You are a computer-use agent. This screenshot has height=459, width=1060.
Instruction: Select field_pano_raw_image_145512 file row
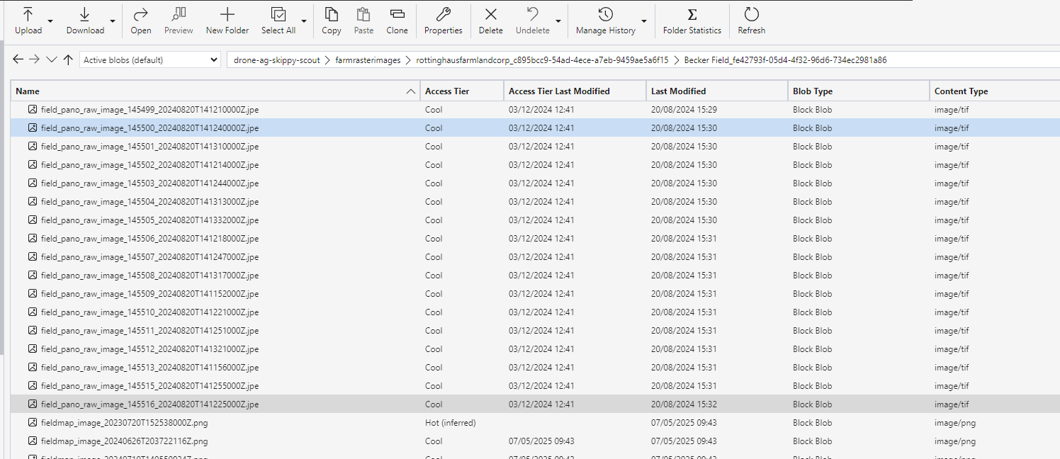pyautogui.click(x=536, y=349)
